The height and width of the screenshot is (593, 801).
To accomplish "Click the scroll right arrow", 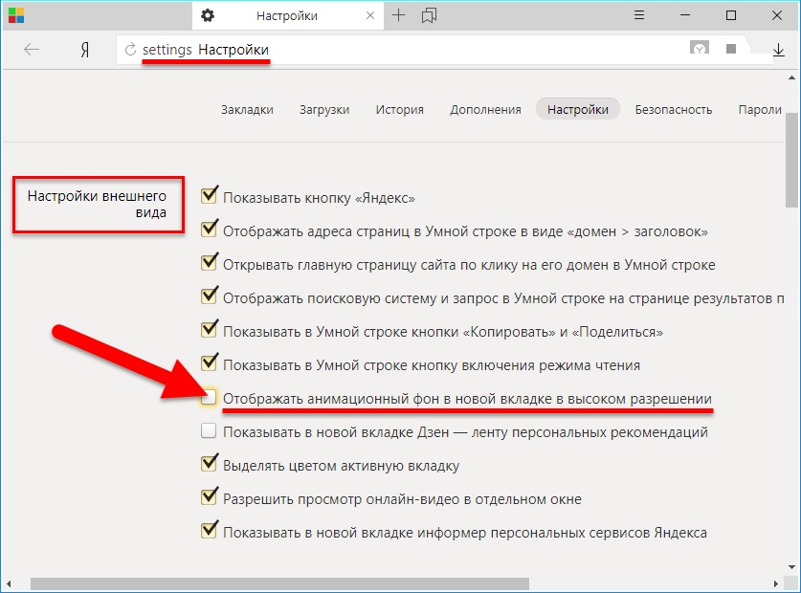I will [x=775, y=583].
